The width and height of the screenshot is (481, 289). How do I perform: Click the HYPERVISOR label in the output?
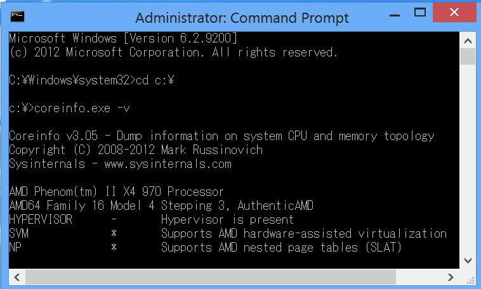coord(41,219)
